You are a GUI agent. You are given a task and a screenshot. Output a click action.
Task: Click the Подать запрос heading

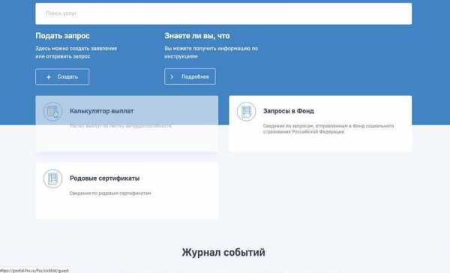click(x=62, y=35)
